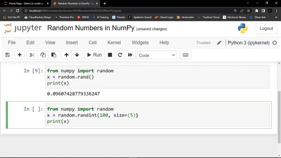
Task: Open the command palette keyboard icon
Action: [185, 55]
